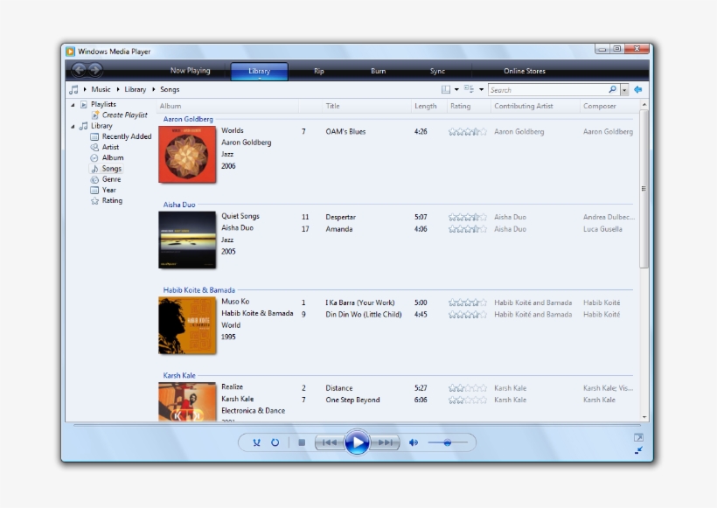Viewport: 717px width, 508px height.
Task: Skip to previous track
Action: click(x=330, y=442)
